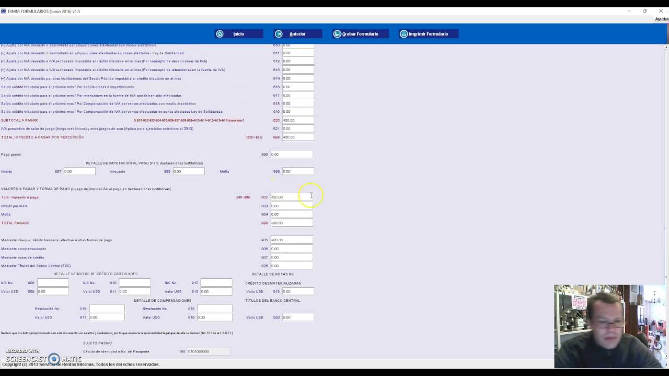669x376 pixels.
Task: Click Resolución No. field 918
Action: tap(214, 309)
